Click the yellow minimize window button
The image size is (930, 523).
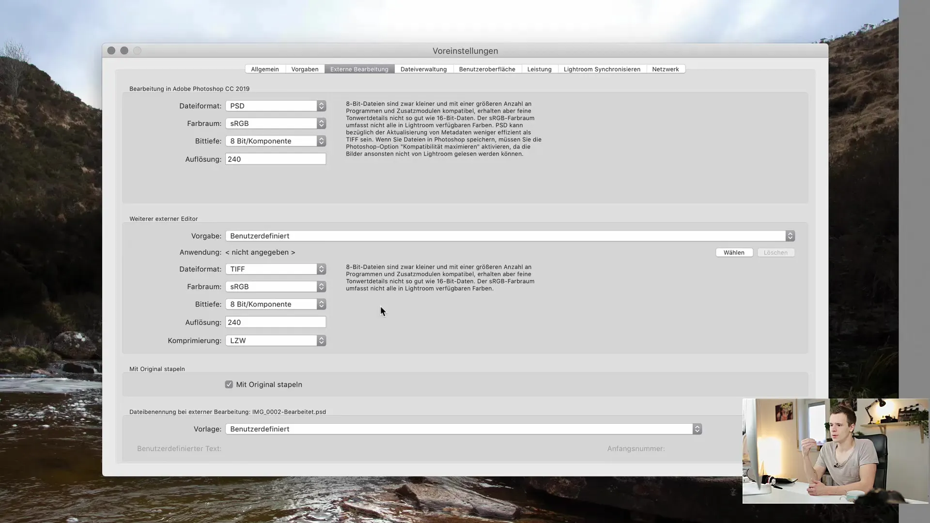coord(124,51)
